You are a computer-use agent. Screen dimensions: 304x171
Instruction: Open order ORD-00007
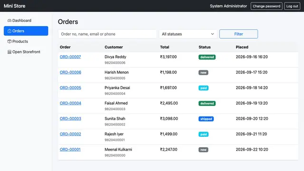(x=70, y=57)
